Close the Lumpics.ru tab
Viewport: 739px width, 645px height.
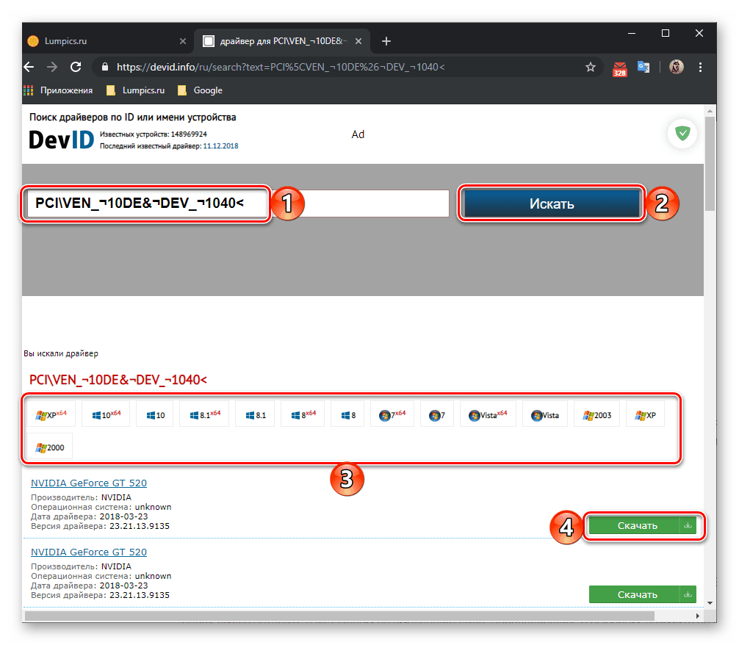pyautogui.click(x=183, y=41)
